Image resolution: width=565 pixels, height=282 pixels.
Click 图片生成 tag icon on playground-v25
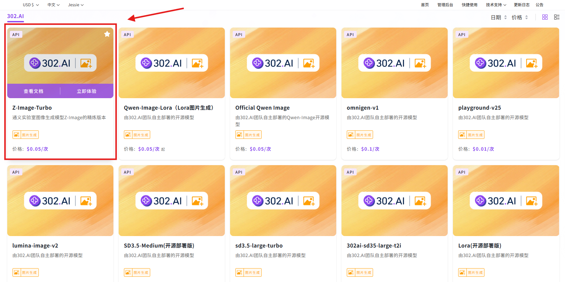point(462,135)
